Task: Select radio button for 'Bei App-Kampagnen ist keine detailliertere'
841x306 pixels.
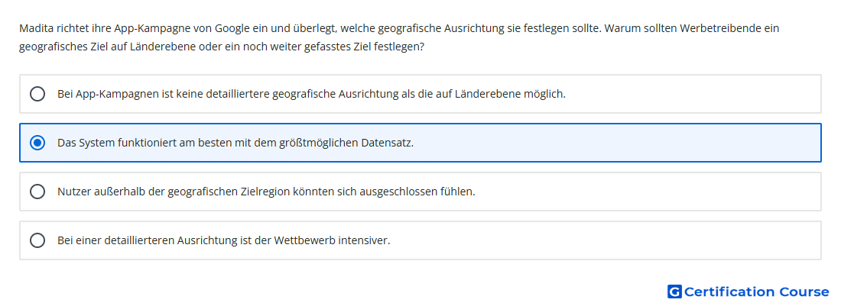Action: [37, 94]
